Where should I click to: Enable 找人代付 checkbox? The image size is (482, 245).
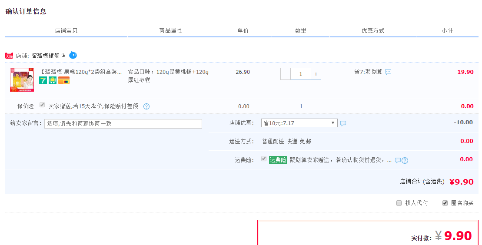coord(399,203)
